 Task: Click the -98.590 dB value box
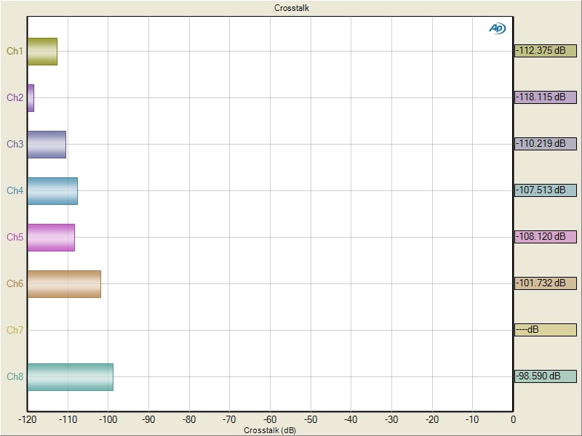(x=545, y=376)
